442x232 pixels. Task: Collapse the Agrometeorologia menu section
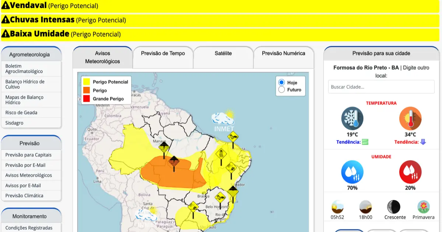[x=31, y=54]
